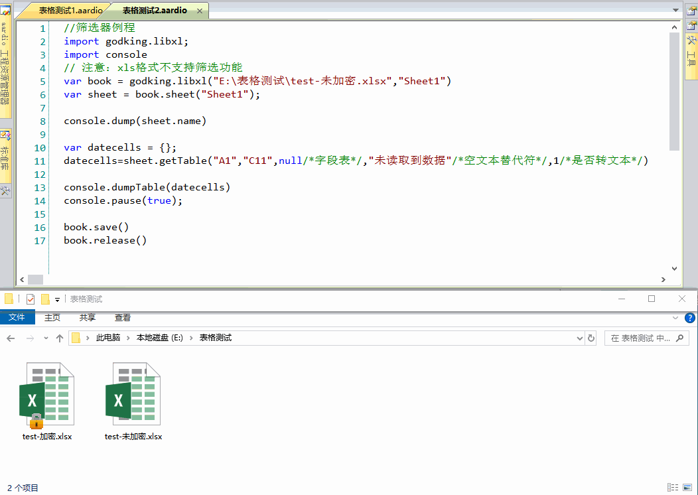Expand the chevron after 本地磁盘 (E:) in the breadcrumb
This screenshot has width=698, height=495.
click(x=191, y=338)
